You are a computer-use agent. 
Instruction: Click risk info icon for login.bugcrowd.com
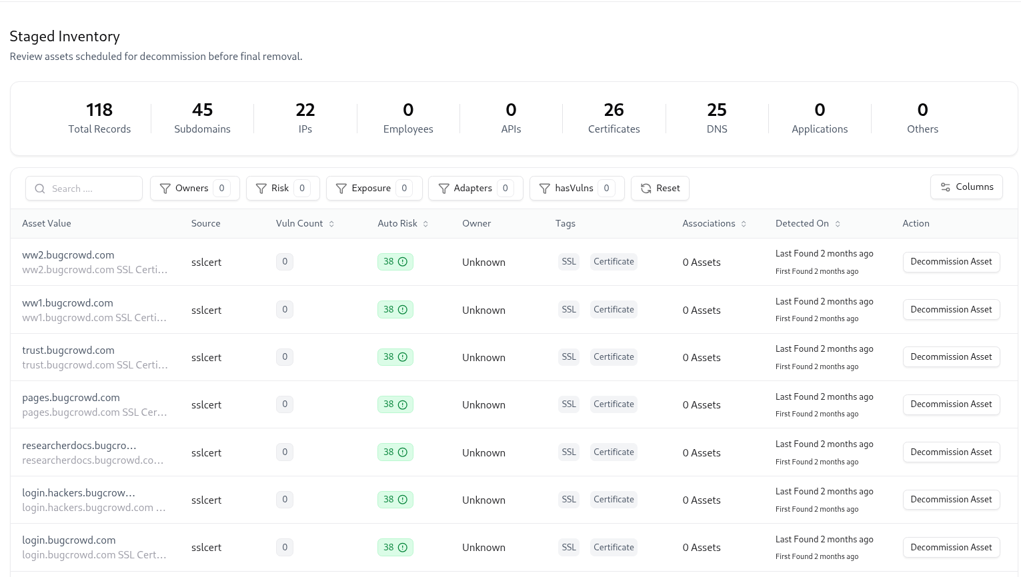(x=403, y=548)
